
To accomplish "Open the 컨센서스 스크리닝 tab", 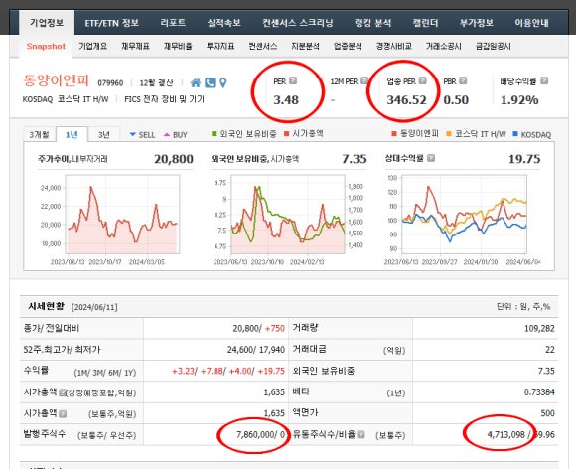I will [298, 23].
